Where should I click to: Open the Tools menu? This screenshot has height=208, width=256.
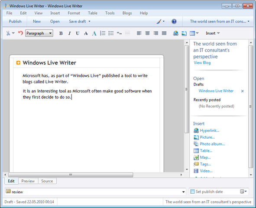[110, 13]
